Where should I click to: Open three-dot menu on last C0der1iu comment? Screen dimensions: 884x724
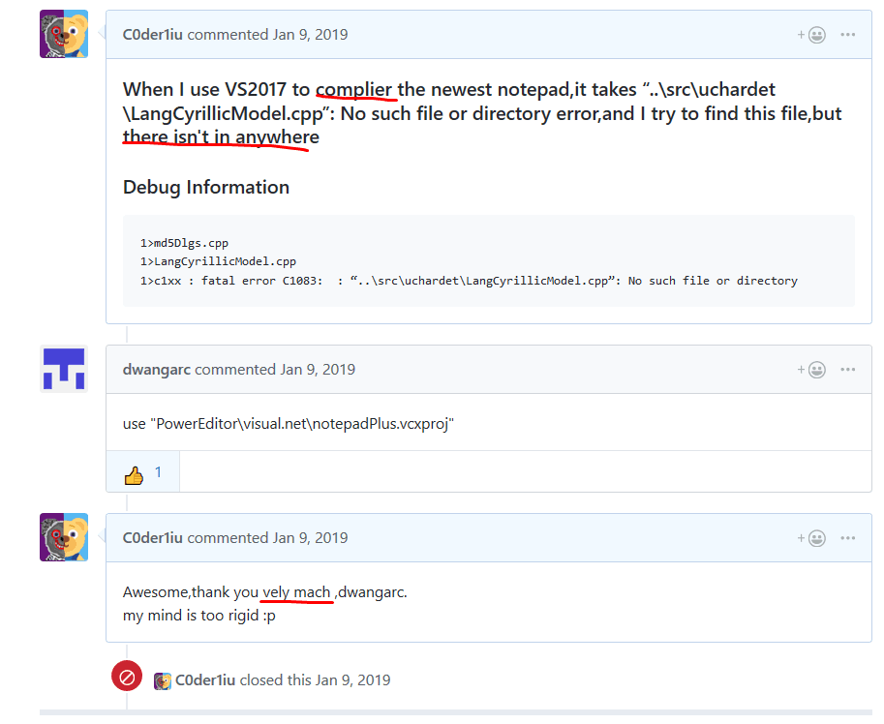pyautogui.click(x=847, y=538)
